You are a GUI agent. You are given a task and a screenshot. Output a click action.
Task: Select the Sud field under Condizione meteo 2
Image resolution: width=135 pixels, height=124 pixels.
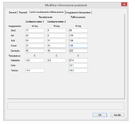(57, 41)
